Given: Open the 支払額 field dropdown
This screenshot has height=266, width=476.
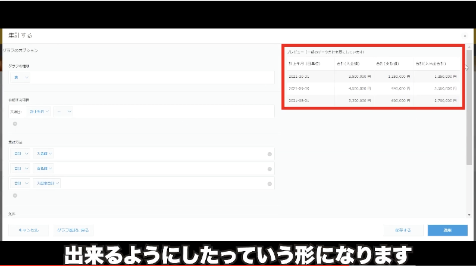Looking at the screenshot, I should (43, 169).
